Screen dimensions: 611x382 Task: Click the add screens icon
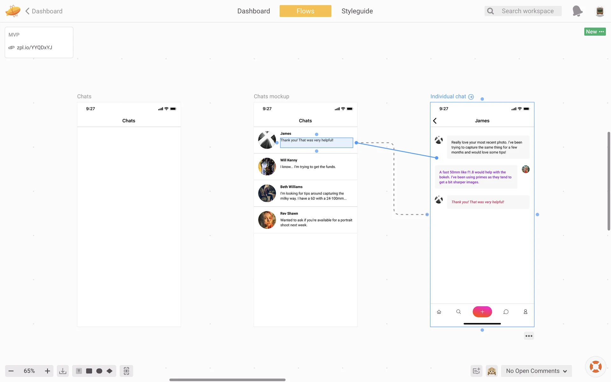(x=126, y=371)
